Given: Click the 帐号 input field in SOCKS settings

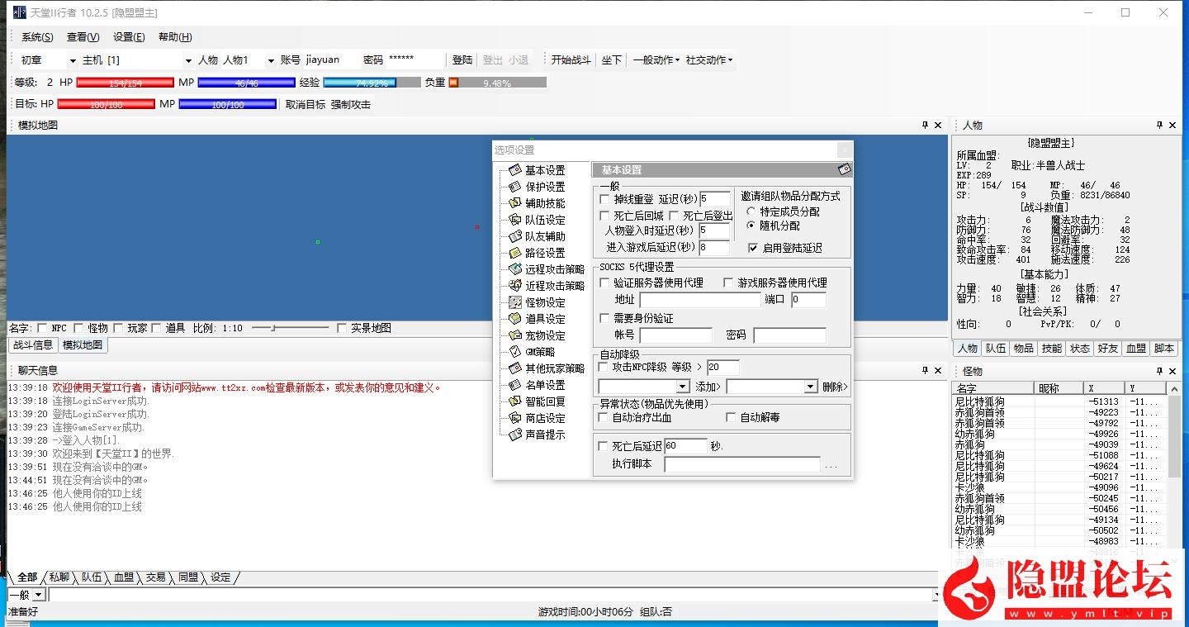Looking at the screenshot, I should point(675,334).
